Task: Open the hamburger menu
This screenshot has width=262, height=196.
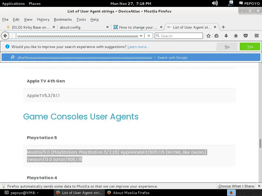Action: (257, 36)
